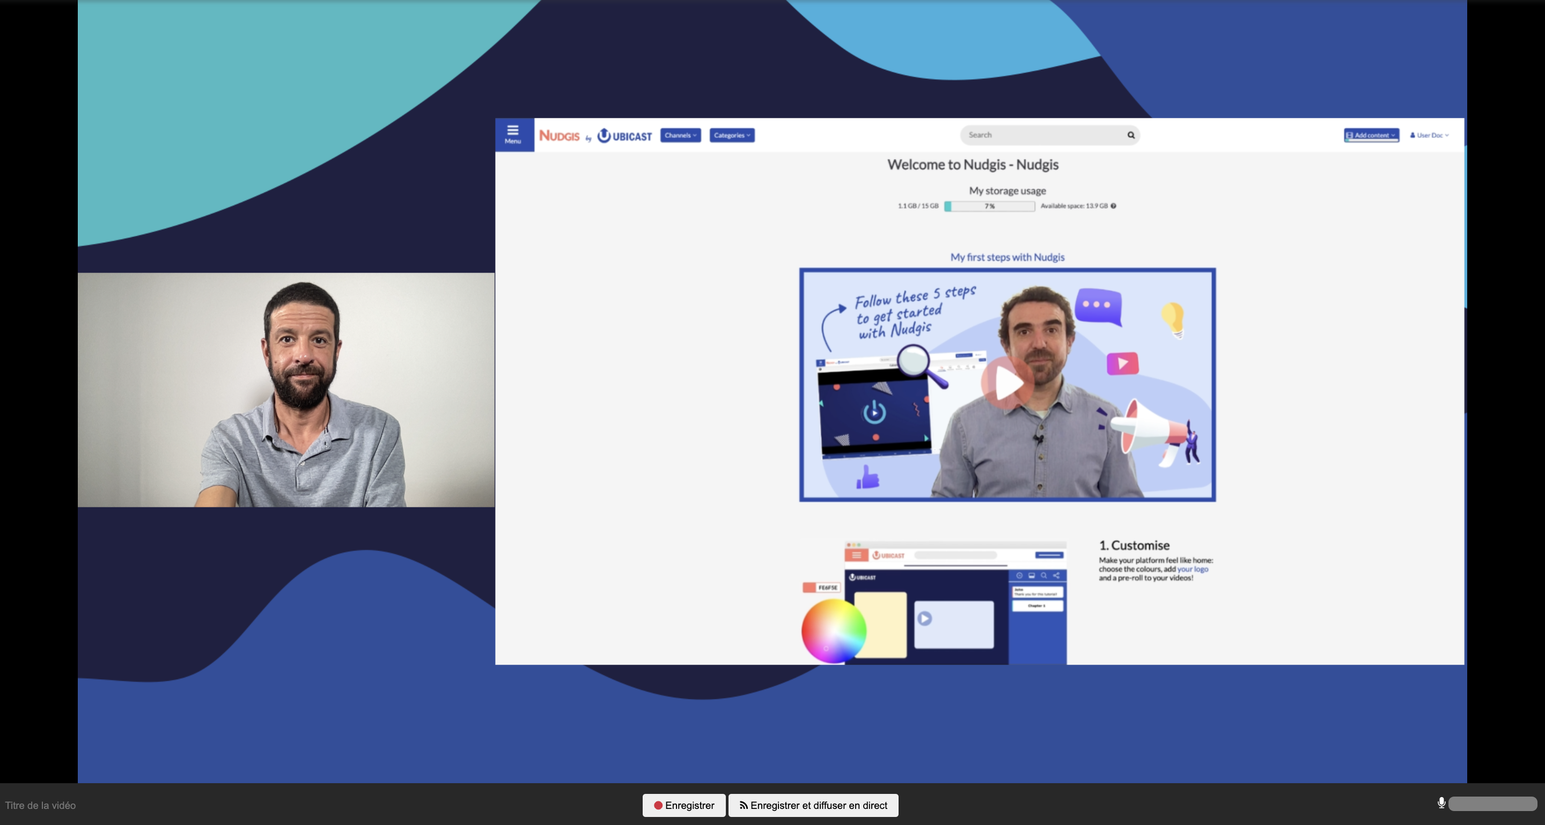Image resolution: width=1545 pixels, height=825 pixels.
Task: Click the 1.1 GB / 15 GB text
Action: pyautogui.click(x=918, y=206)
